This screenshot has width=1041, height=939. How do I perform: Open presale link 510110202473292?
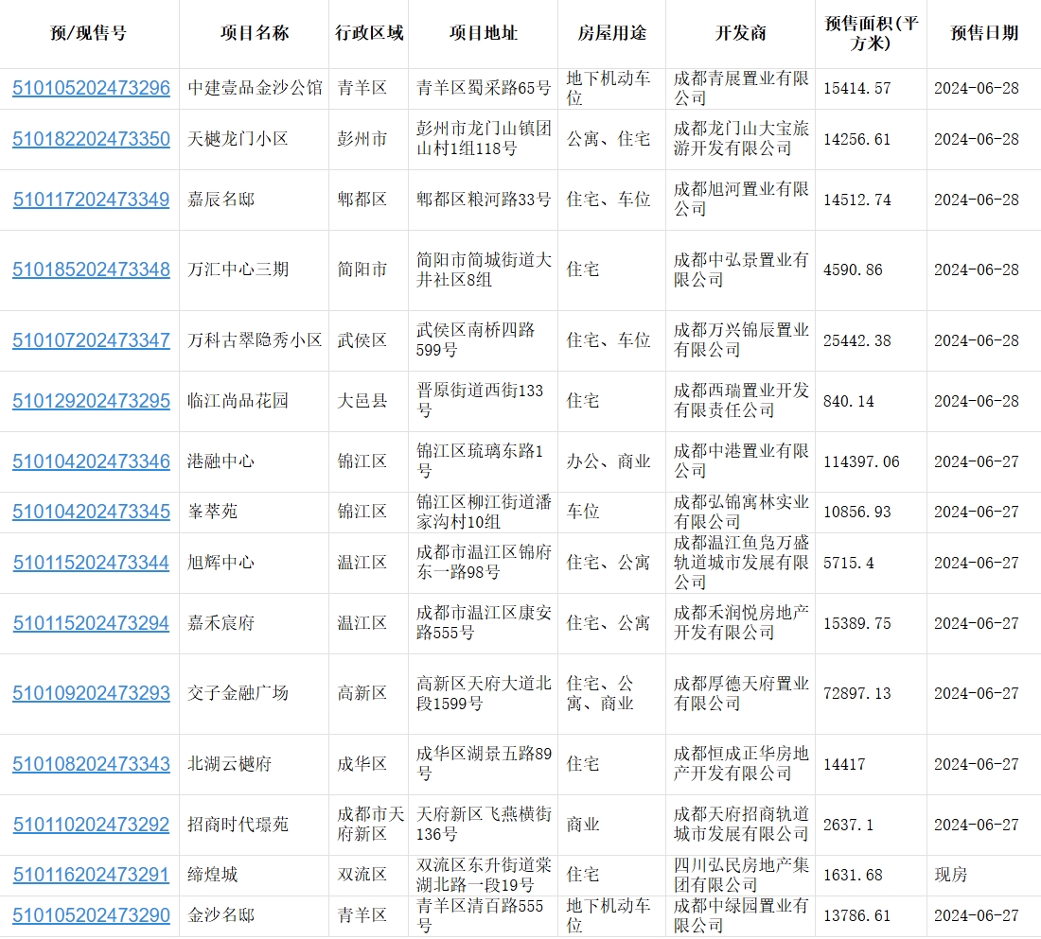click(x=91, y=825)
